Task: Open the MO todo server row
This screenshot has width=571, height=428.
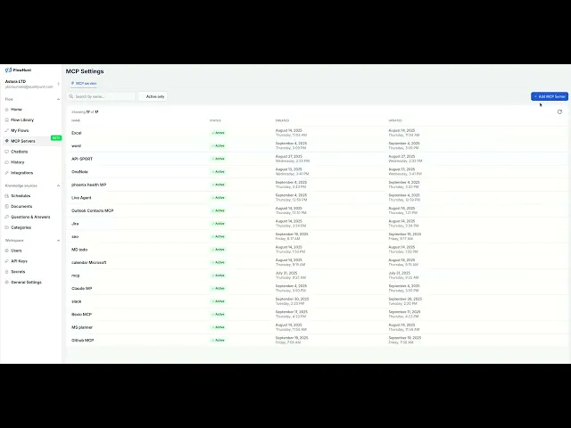Action: [x=317, y=250]
